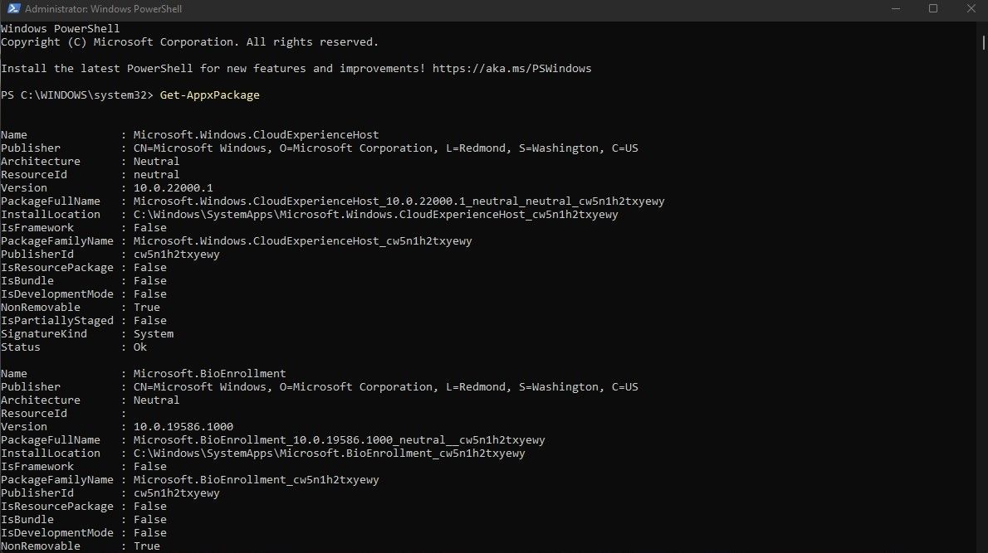
Task: Click the SignatureKind value System
Action: coord(154,333)
